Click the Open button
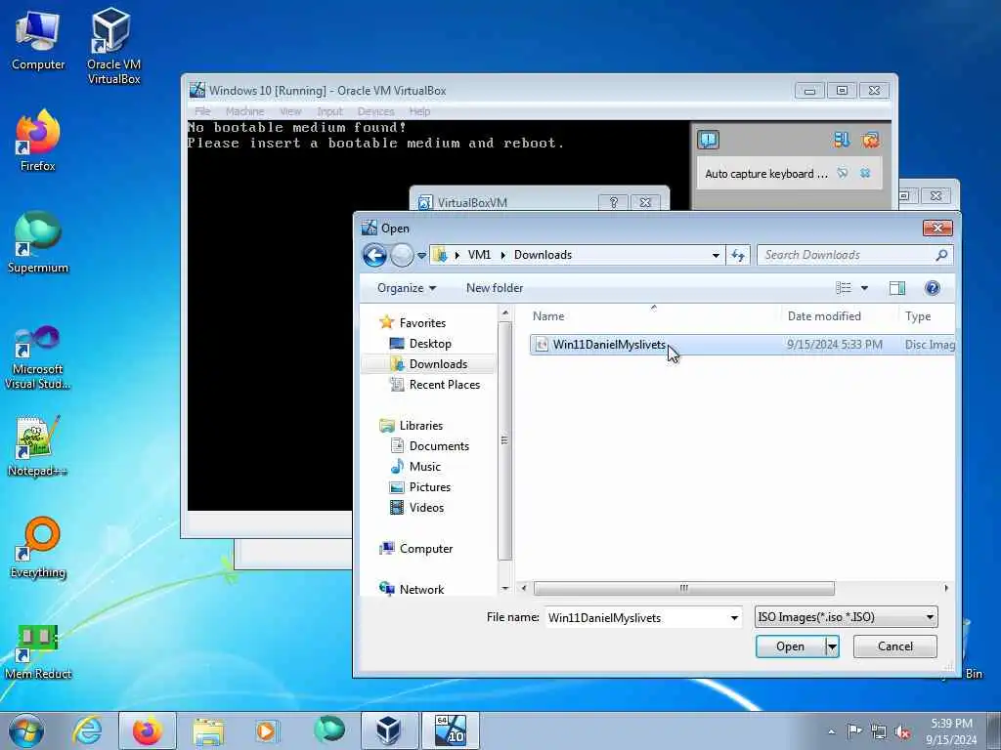Image resolution: width=1001 pixels, height=750 pixels. coord(790,646)
